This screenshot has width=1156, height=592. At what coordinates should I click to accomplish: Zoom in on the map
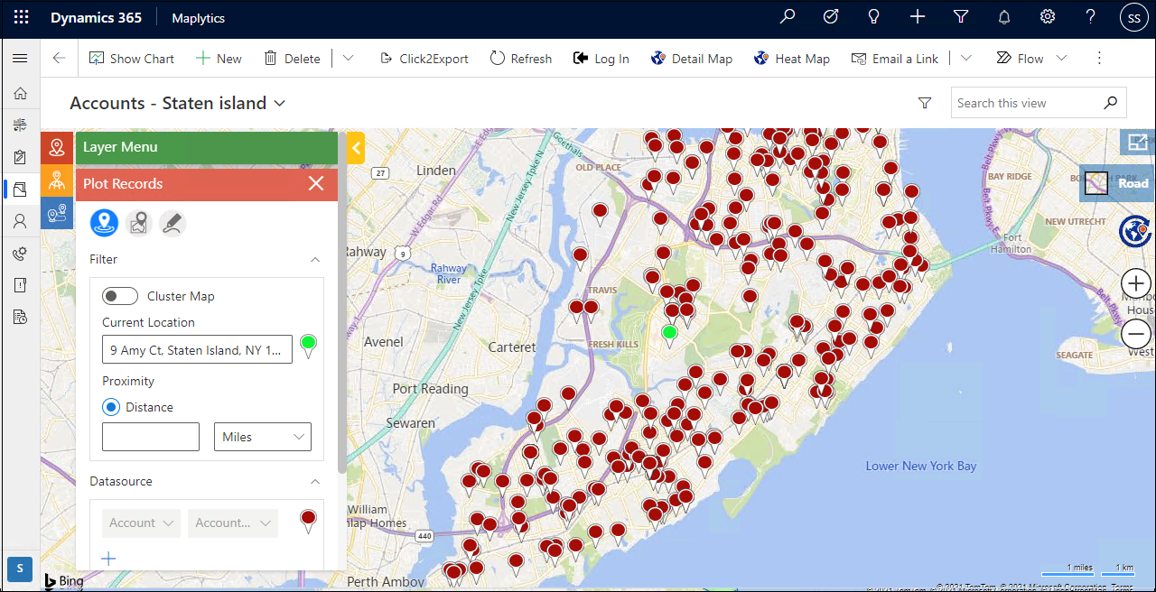coord(1135,283)
